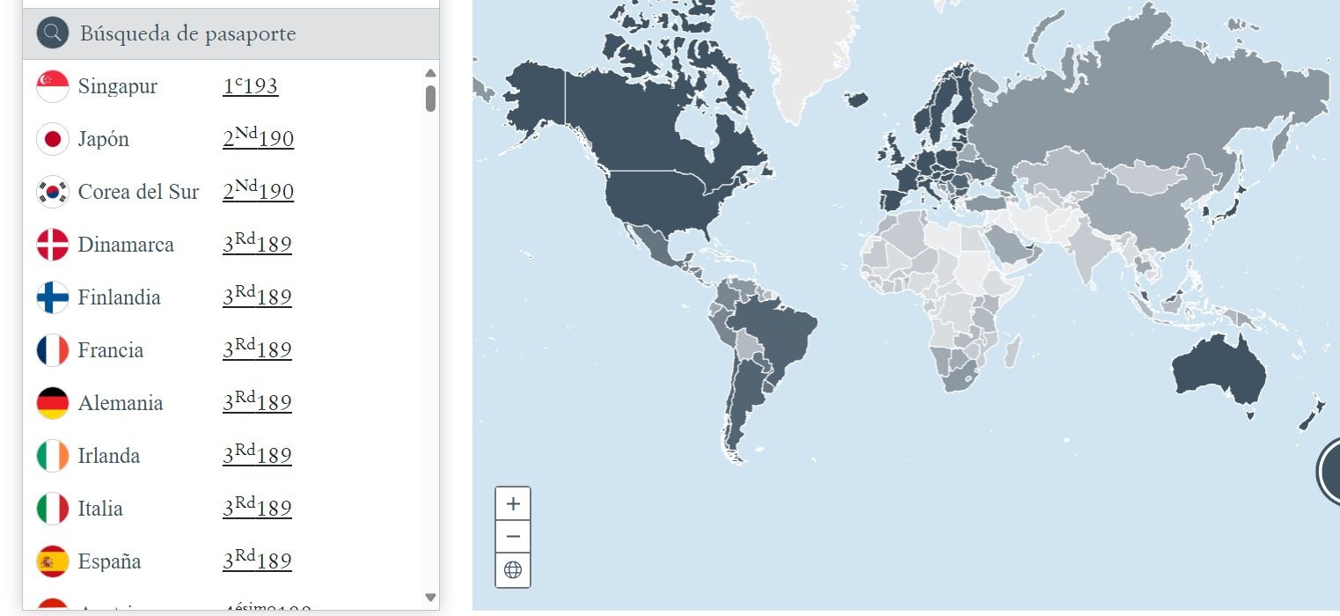The width and height of the screenshot is (1340, 616).
Task: Select Italia in the passport list
Action: coord(100,509)
